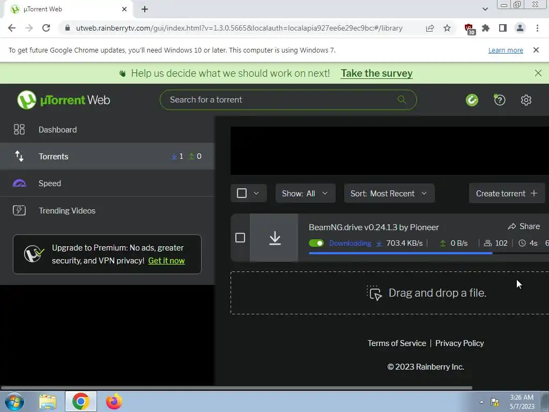549x412 pixels.
Task: Click the Drag and drop a file area
Action: [390, 293]
